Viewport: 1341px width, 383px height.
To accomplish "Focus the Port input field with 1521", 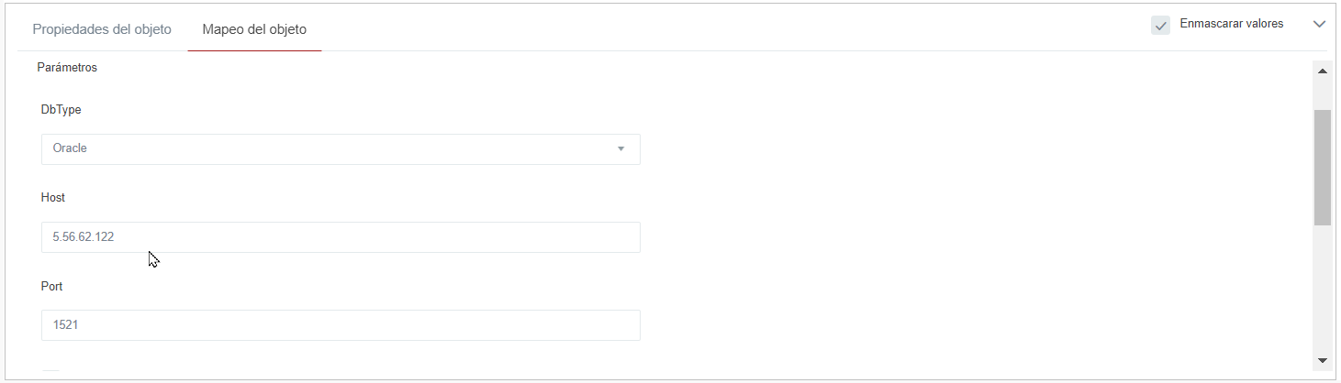I will click(x=341, y=325).
